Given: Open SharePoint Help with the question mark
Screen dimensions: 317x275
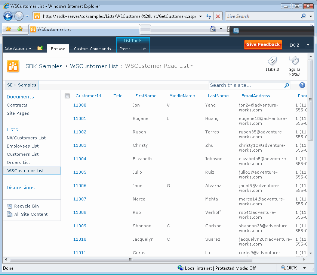Looking at the screenshot, I should 302,85.
